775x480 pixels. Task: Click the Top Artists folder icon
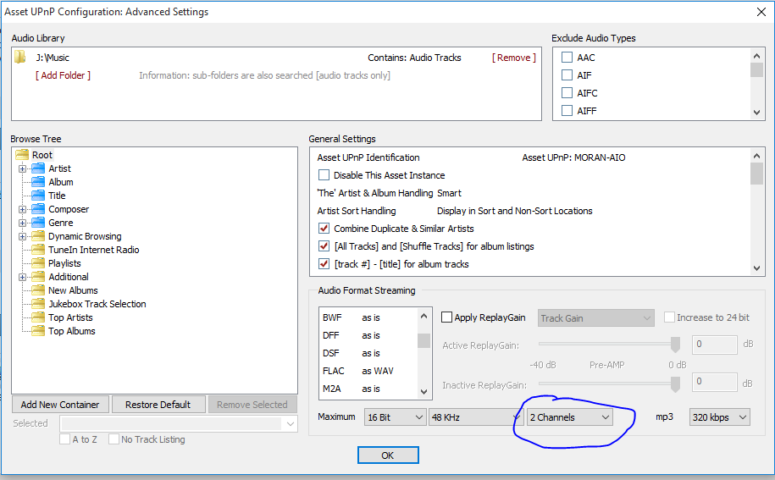coord(38,317)
